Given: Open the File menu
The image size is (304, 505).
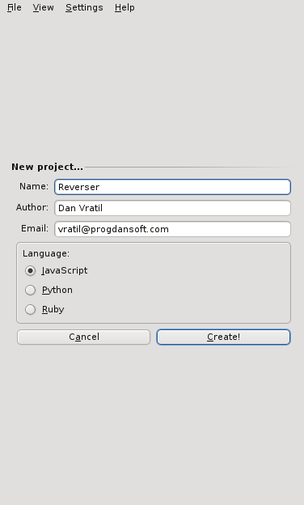Looking at the screenshot, I should pos(15,7).
